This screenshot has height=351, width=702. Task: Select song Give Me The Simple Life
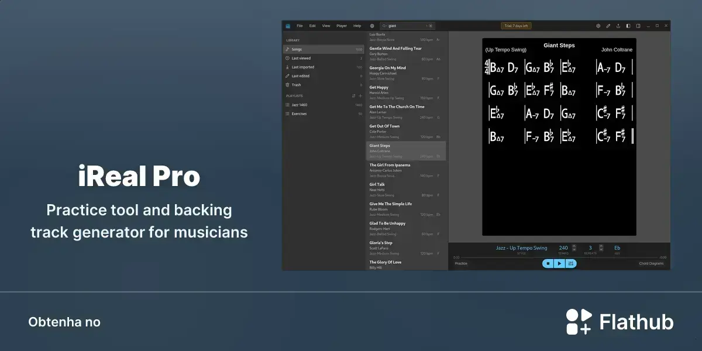pos(406,209)
